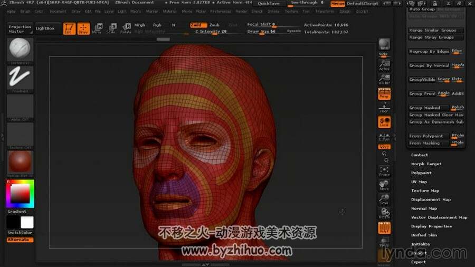475x267 pixels.
Task: Click Group Masked button
Action: pyautogui.click(x=429, y=108)
